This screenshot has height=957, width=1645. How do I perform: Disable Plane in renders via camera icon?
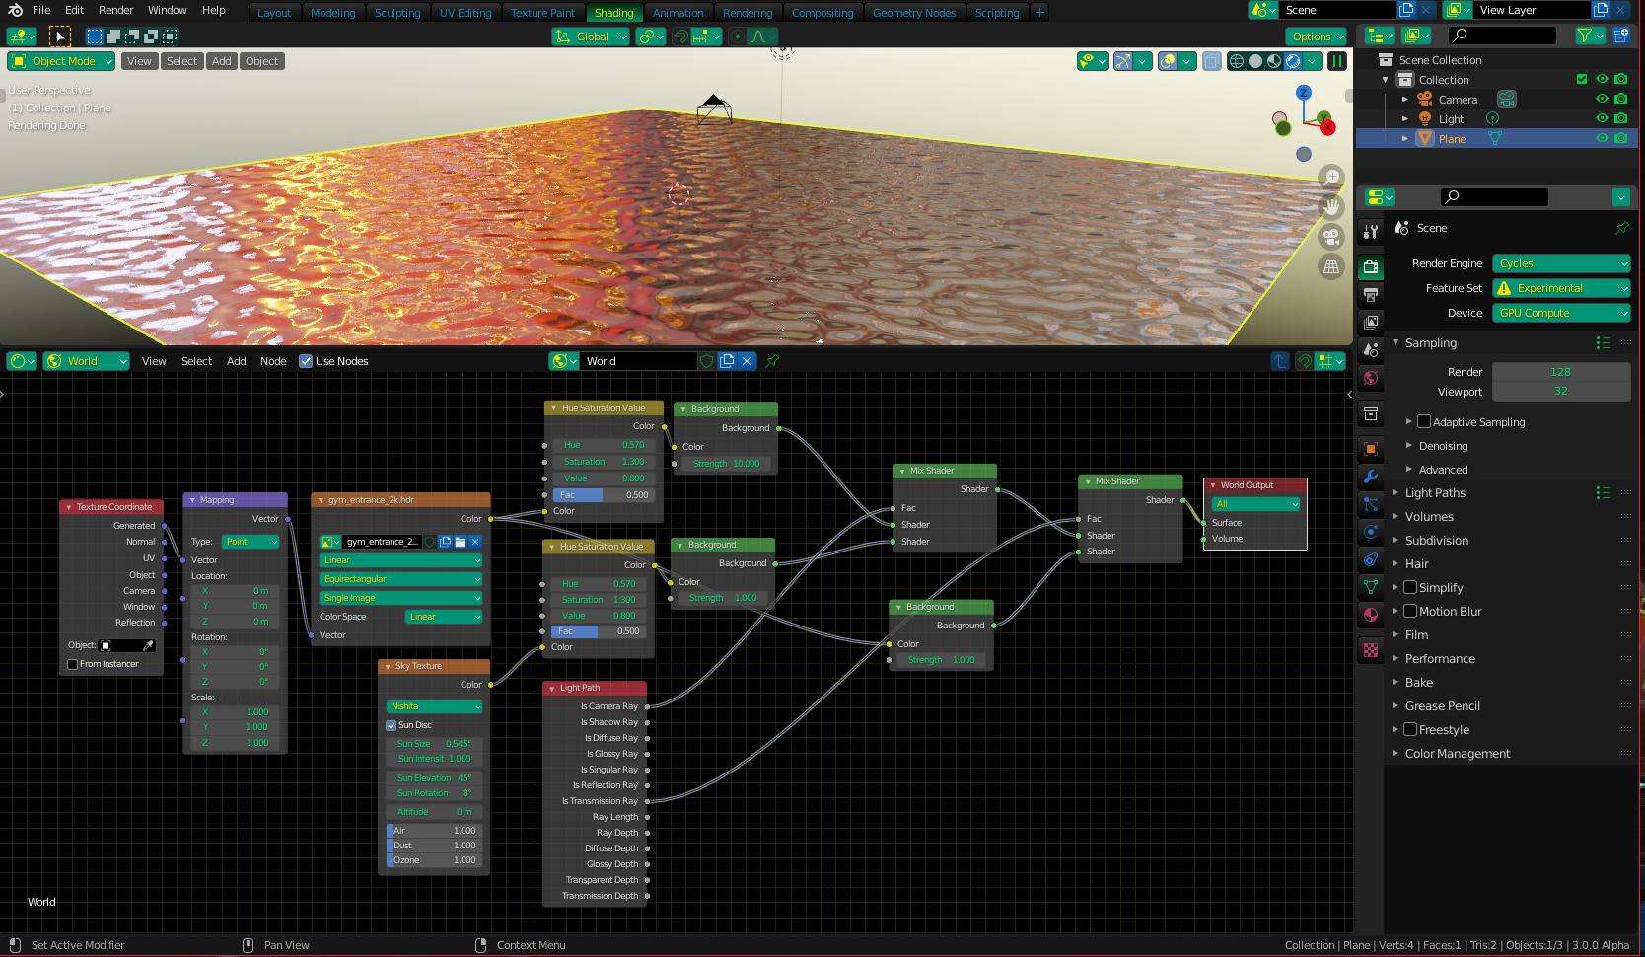point(1621,138)
